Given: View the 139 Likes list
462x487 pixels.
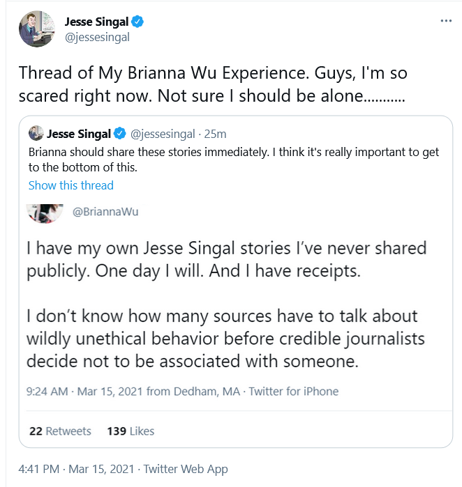Looking at the screenshot, I should coord(131,431).
